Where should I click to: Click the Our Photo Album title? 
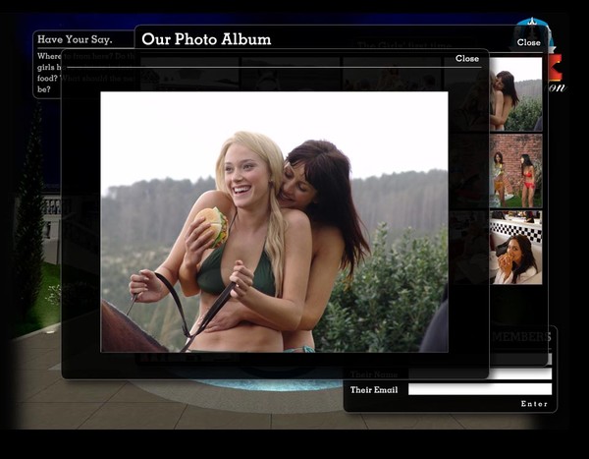coord(206,39)
